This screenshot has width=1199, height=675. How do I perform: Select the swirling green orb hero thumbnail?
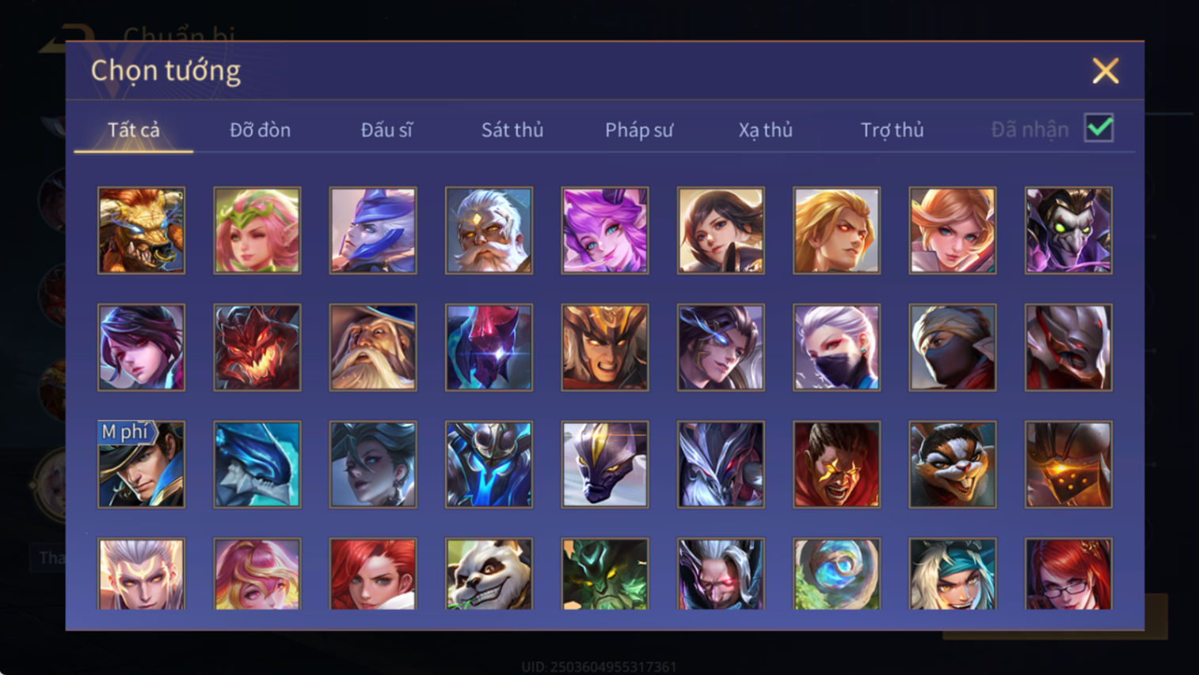tap(836, 574)
